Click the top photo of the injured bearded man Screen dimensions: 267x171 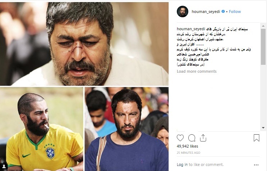pyautogui.click(x=84, y=44)
